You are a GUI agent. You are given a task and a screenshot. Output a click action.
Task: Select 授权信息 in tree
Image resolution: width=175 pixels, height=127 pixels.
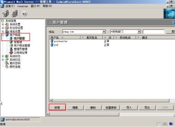[15, 67]
